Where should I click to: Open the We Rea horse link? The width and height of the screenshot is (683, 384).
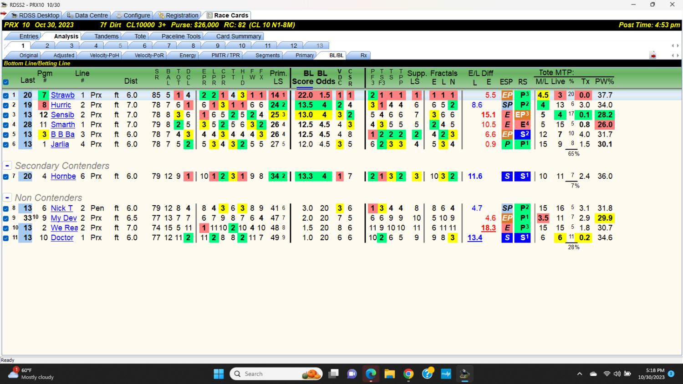pos(64,228)
